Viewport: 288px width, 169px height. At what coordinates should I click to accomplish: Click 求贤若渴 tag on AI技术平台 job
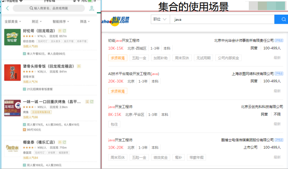pyautogui.click(x=118, y=91)
